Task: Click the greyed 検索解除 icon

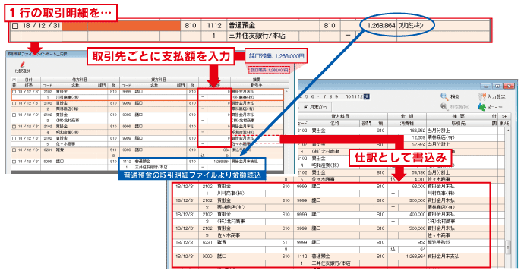Action: coord(444,107)
